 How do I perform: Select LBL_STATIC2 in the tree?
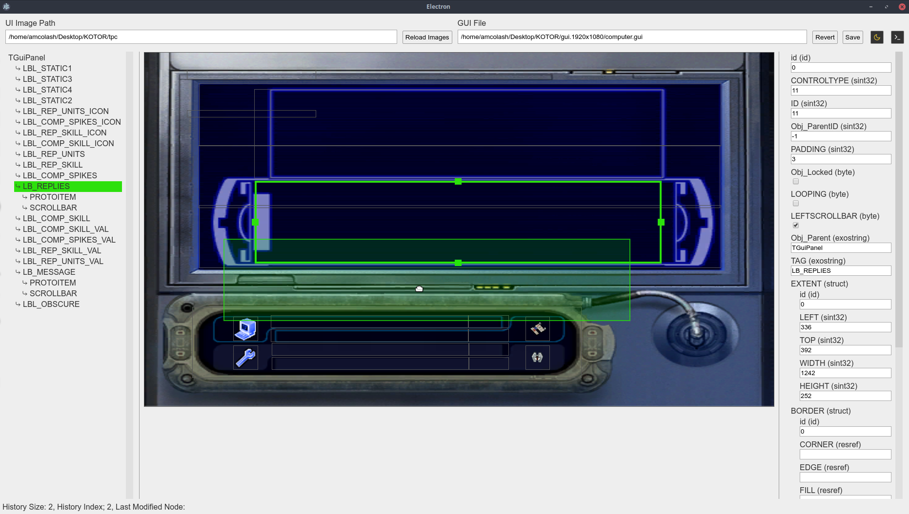click(x=47, y=100)
